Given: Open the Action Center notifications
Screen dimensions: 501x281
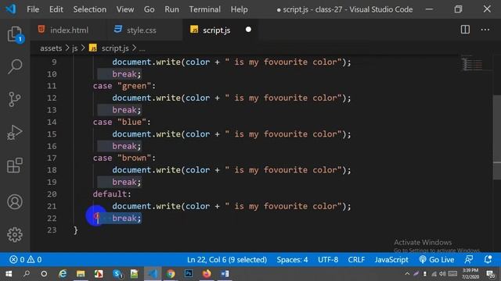Looking at the screenshot, I should pyautogui.click(x=491, y=274).
